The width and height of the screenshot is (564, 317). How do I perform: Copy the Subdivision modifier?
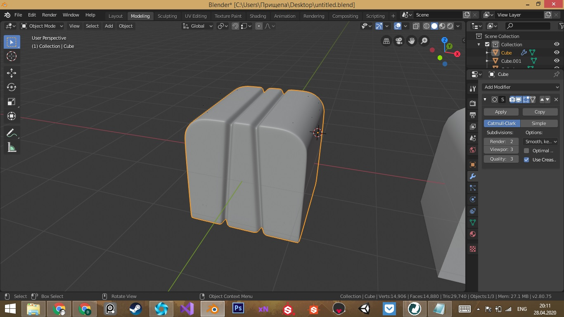click(x=540, y=112)
